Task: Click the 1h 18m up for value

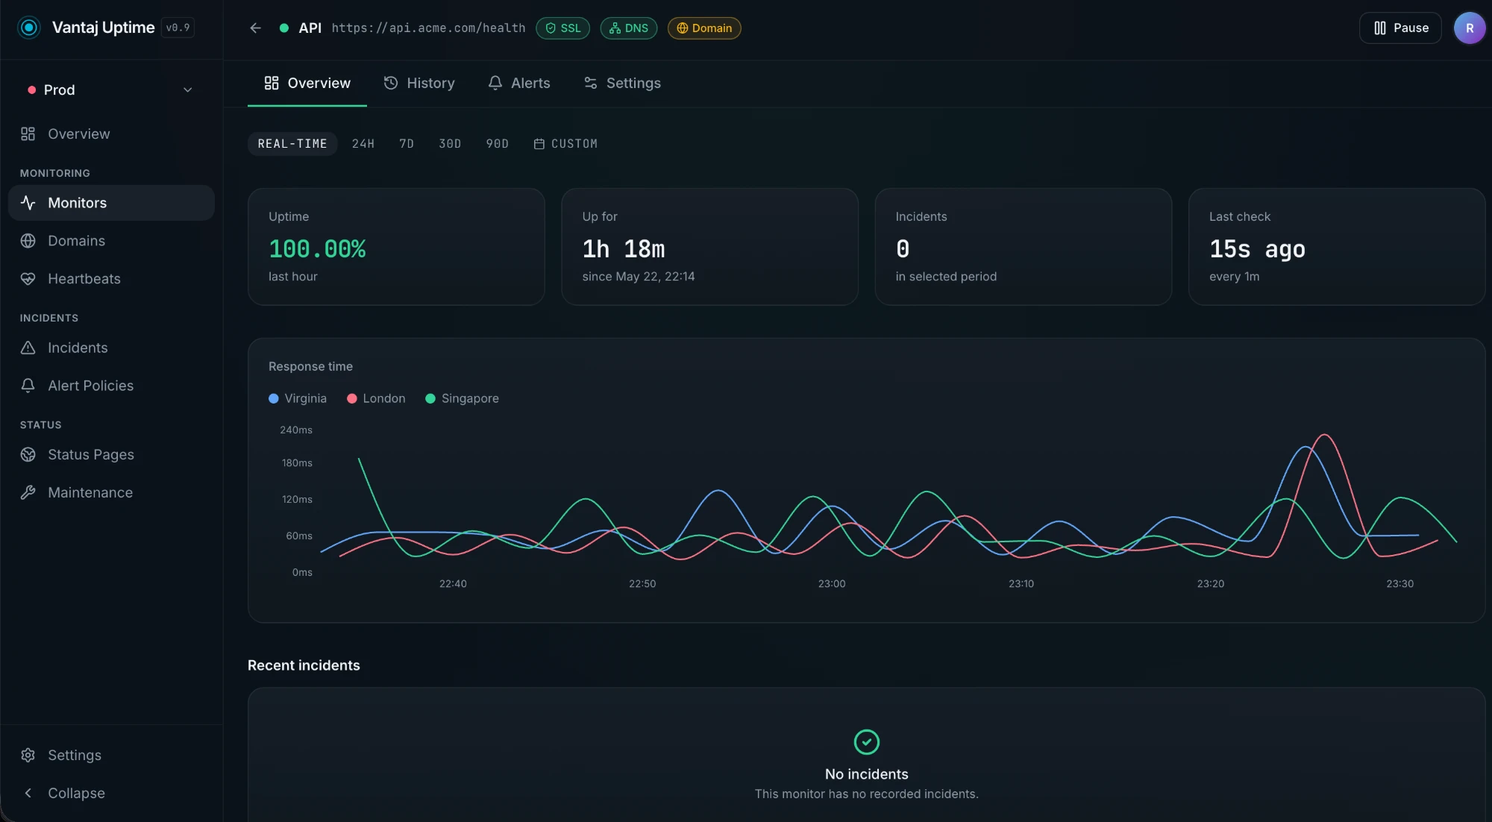Action: [x=624, y=248]
